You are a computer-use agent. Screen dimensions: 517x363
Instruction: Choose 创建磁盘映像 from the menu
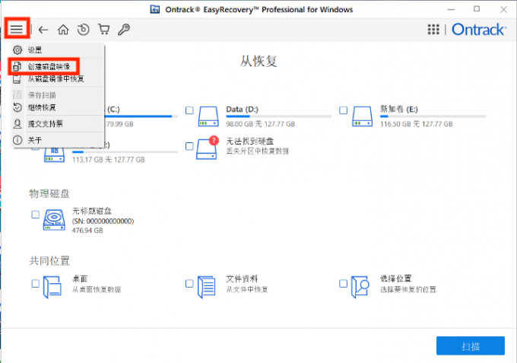pyautogui.click(x=58, y=66)
